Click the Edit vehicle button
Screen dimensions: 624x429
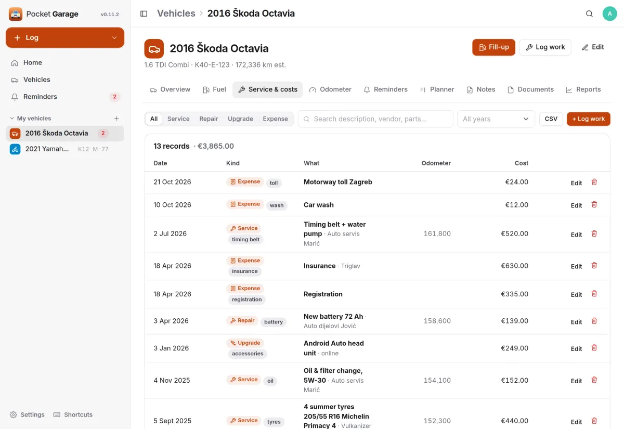pos(593,47)
